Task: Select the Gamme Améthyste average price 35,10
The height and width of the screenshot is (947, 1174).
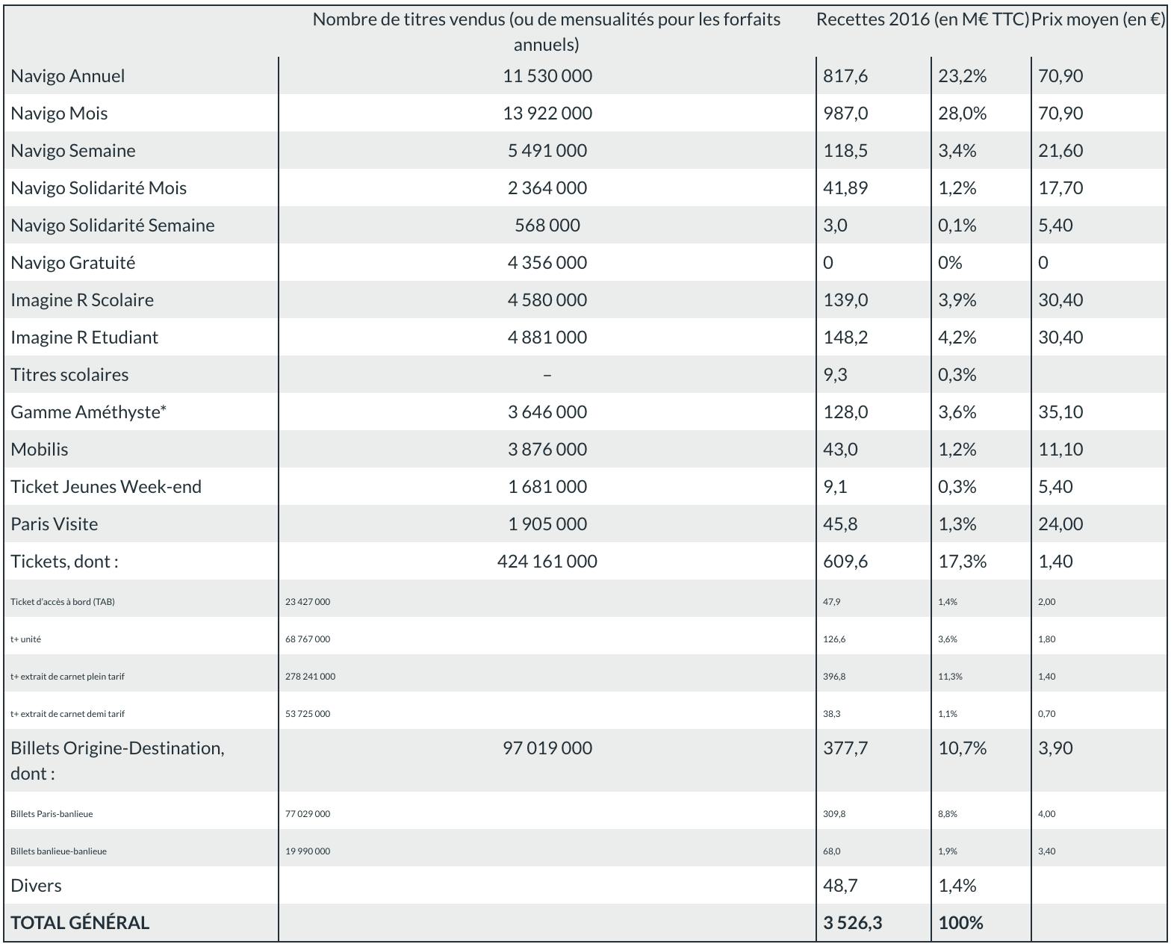Action: click(x=1060, y=412)
